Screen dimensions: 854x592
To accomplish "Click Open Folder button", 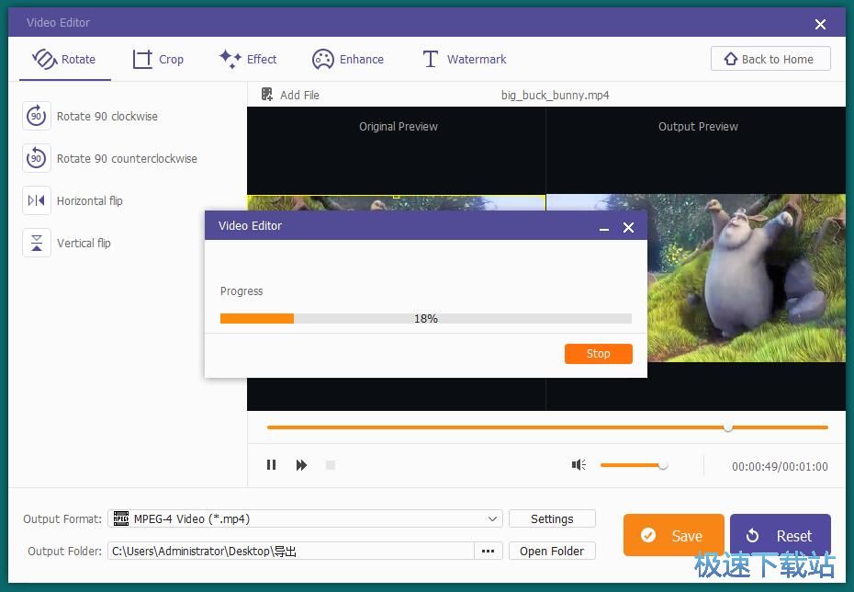I will point(552,552).
